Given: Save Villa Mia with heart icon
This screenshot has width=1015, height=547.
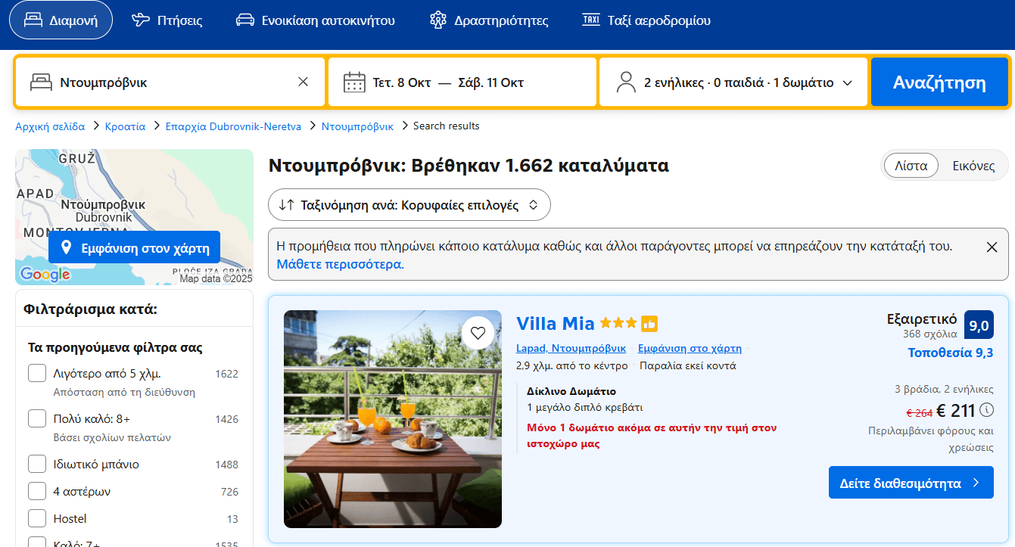Looking at the screenshot, I should [478, 333].
